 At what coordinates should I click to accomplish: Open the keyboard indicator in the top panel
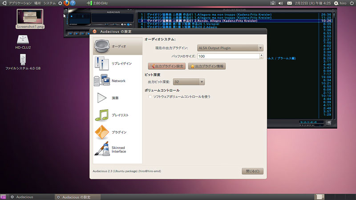pyautogui.click(x=273, y=3)
